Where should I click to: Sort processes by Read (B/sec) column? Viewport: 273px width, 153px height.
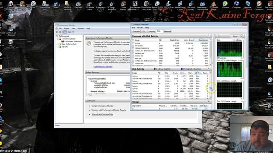click(174, 40)
